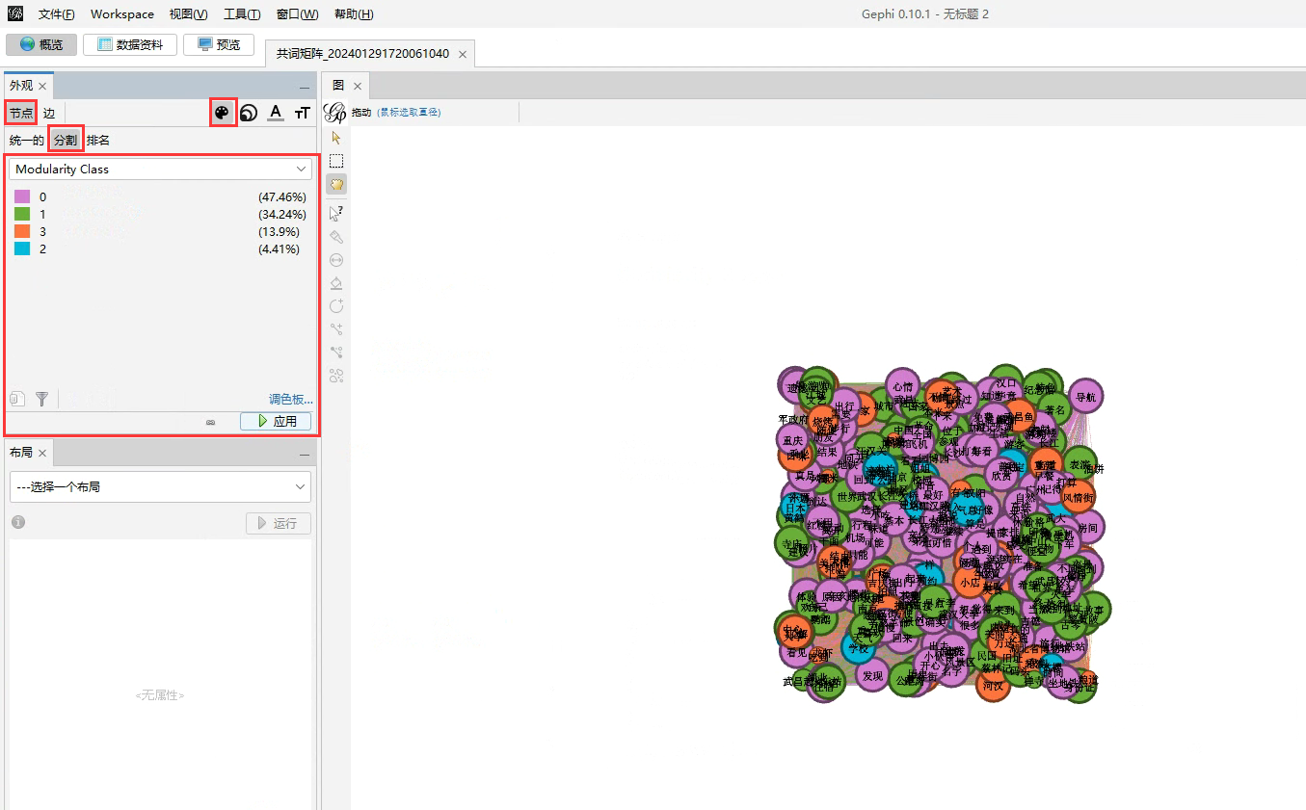Toggle the 边 (Edges) button
The width and height of the screenshot is (1306, 810).
(x=48, y=114)
